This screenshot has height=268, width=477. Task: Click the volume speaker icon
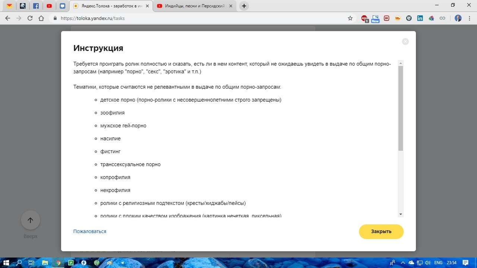(x=427, y=262)
